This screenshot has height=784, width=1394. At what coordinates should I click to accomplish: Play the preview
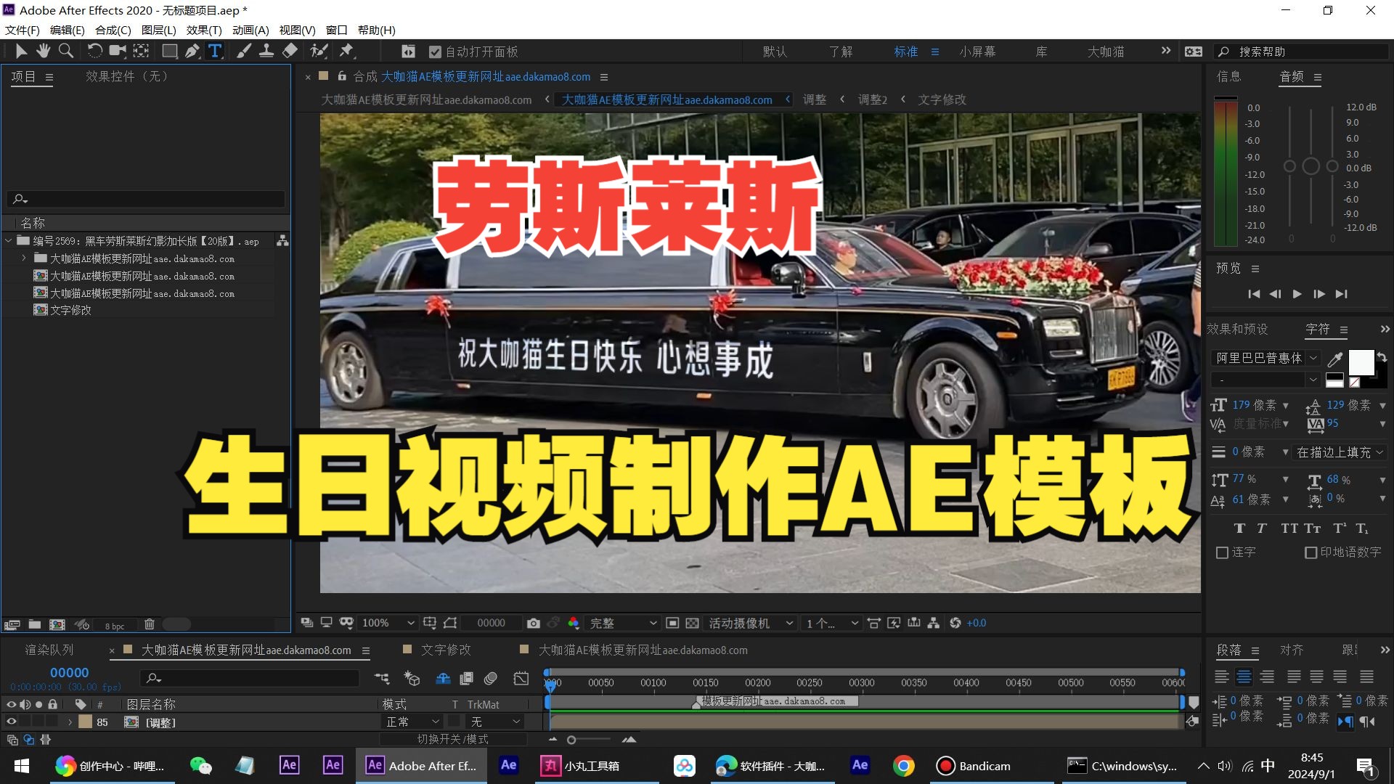(1297, 294)
